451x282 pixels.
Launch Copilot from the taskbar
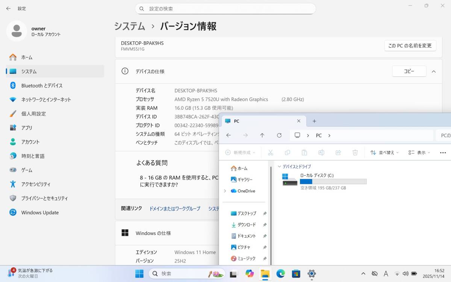(x=250, y=273)
